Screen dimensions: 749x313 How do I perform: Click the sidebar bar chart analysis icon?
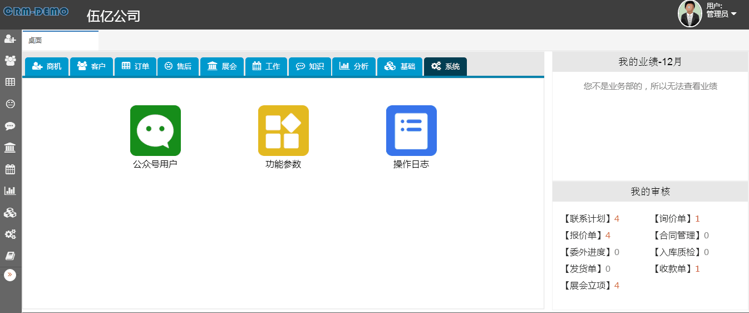coord(10,190)
